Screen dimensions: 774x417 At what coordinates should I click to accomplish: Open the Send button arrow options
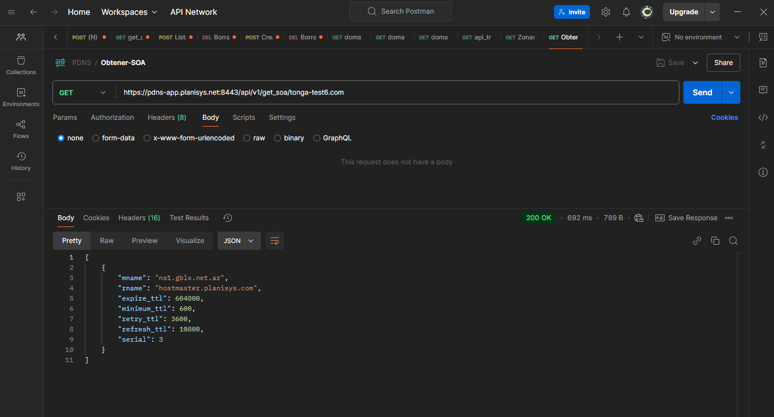coord(731,92)
